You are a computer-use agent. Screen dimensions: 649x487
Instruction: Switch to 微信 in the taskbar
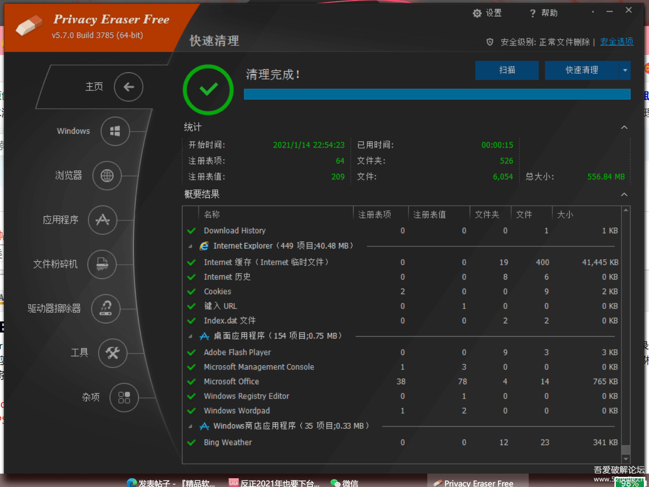(344, 483)
